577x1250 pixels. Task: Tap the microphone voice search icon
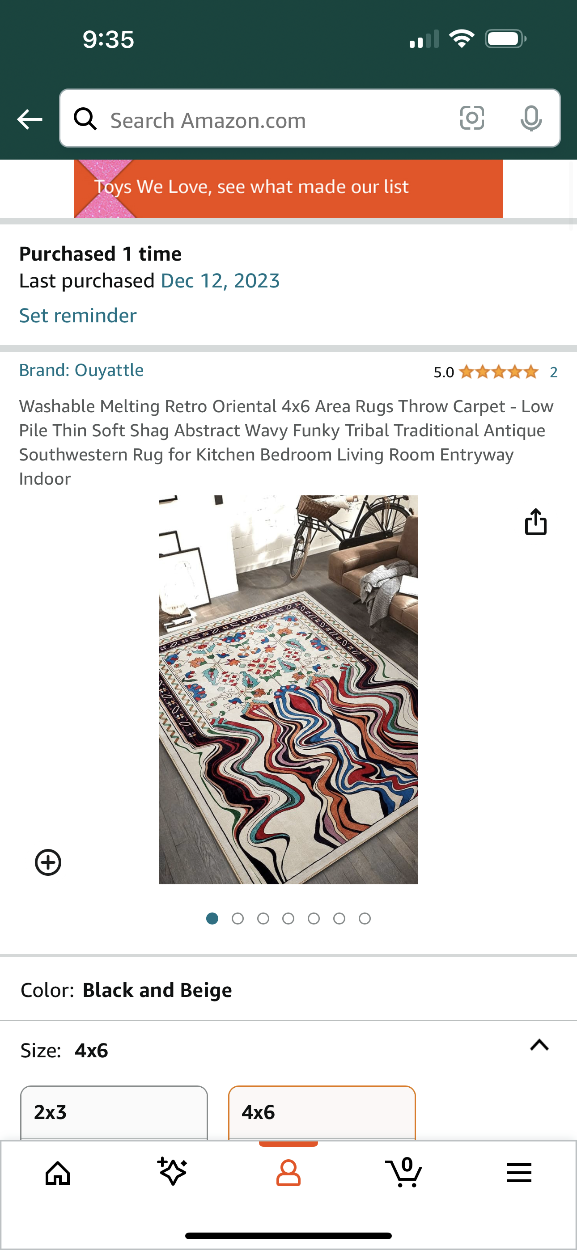tap(531, 118)
